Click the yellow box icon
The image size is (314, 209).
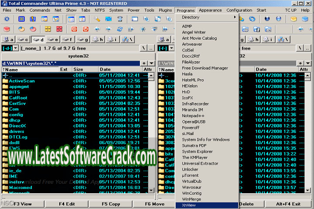tap(294, 19)
